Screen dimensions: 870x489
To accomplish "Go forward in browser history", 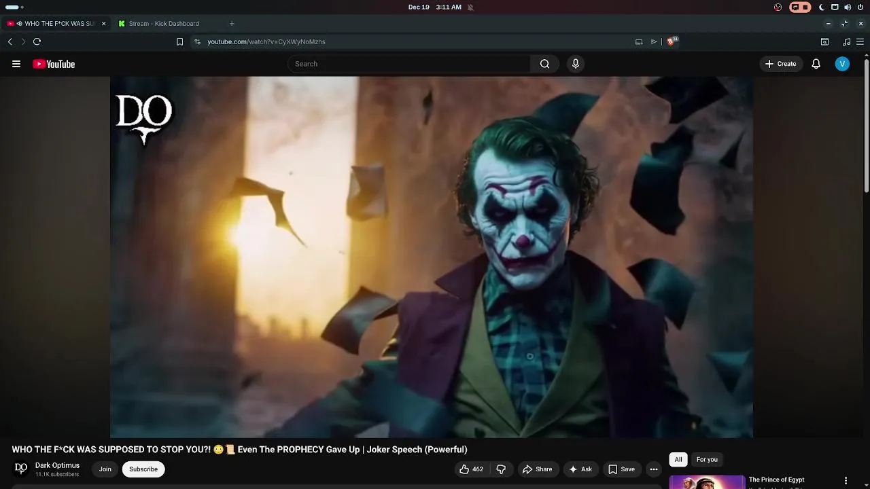I will coord(23,41).
